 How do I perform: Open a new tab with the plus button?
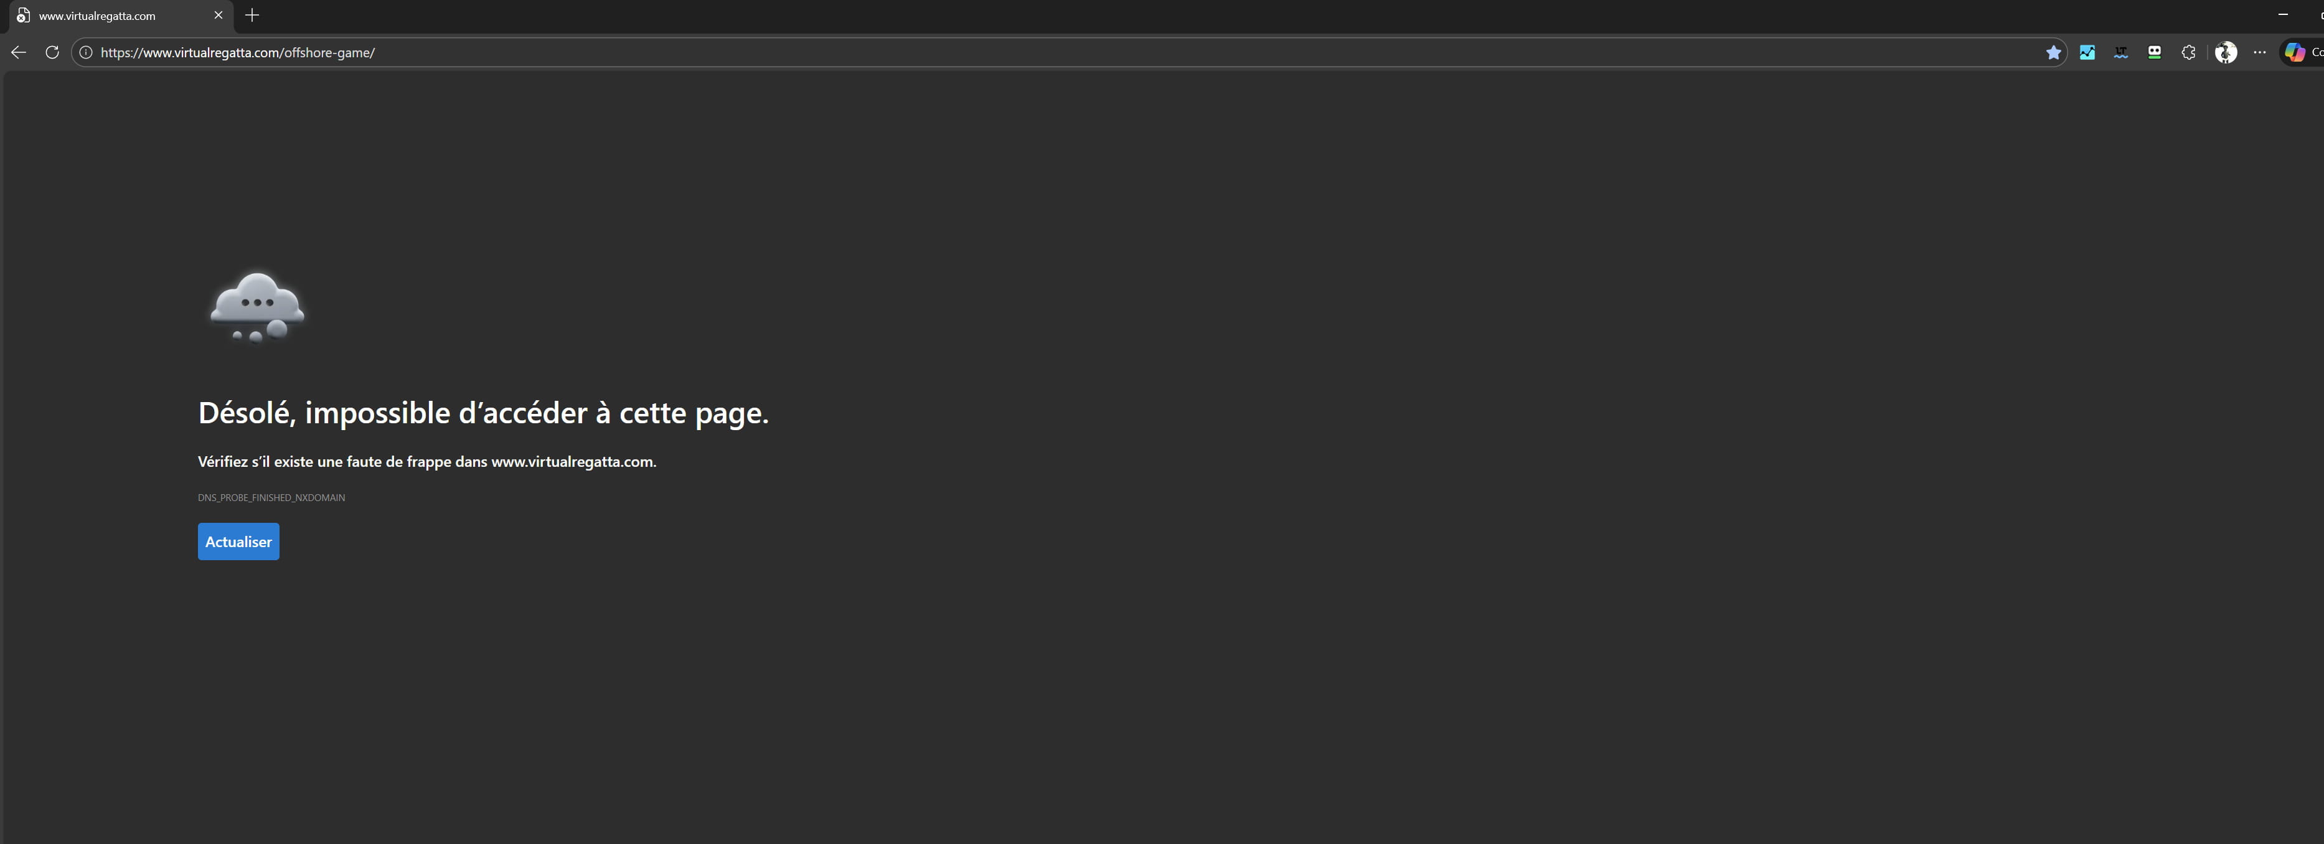point(253,16)
